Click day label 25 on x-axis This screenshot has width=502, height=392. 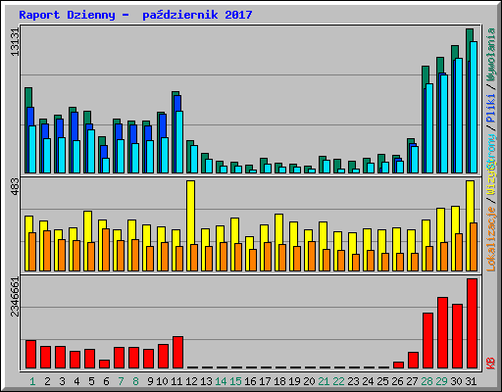click(382, 381)
